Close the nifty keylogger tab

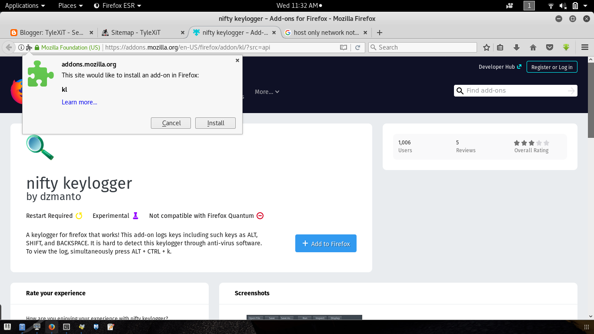(274, 33)
